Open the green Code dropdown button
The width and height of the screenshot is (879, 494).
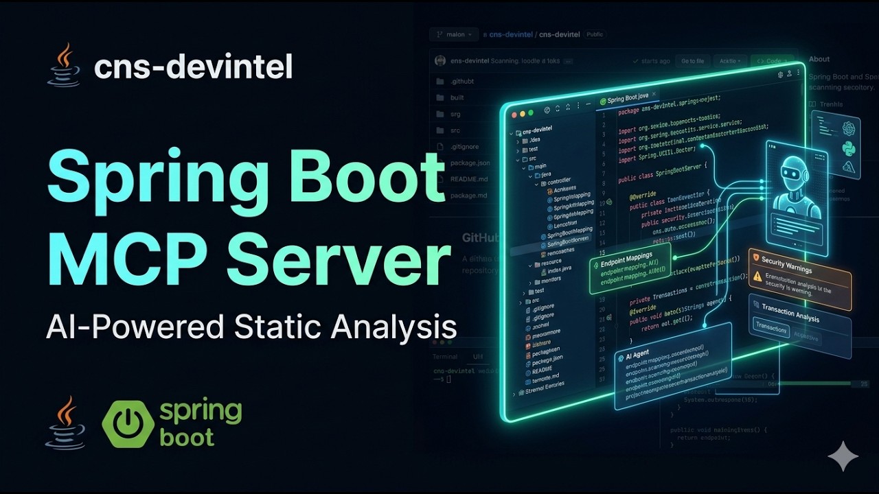(772, 61)
